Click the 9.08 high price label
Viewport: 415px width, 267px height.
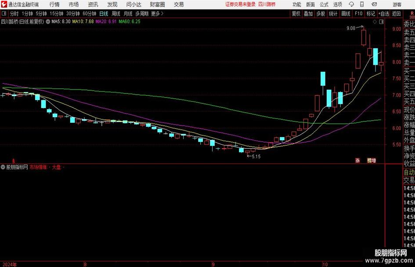click(351, 28)
